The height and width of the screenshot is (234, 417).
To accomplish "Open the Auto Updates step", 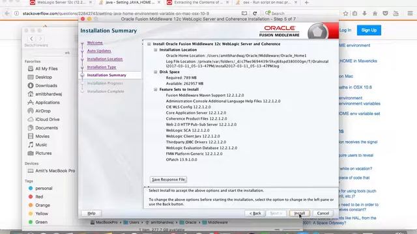I will (99, 51).
